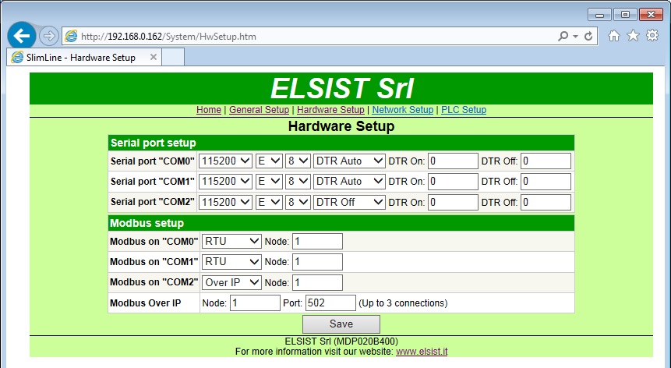Viewport: 671px width, 368px height.
Task: Click COM0 DTR On input field
Action: click(453, 161)
